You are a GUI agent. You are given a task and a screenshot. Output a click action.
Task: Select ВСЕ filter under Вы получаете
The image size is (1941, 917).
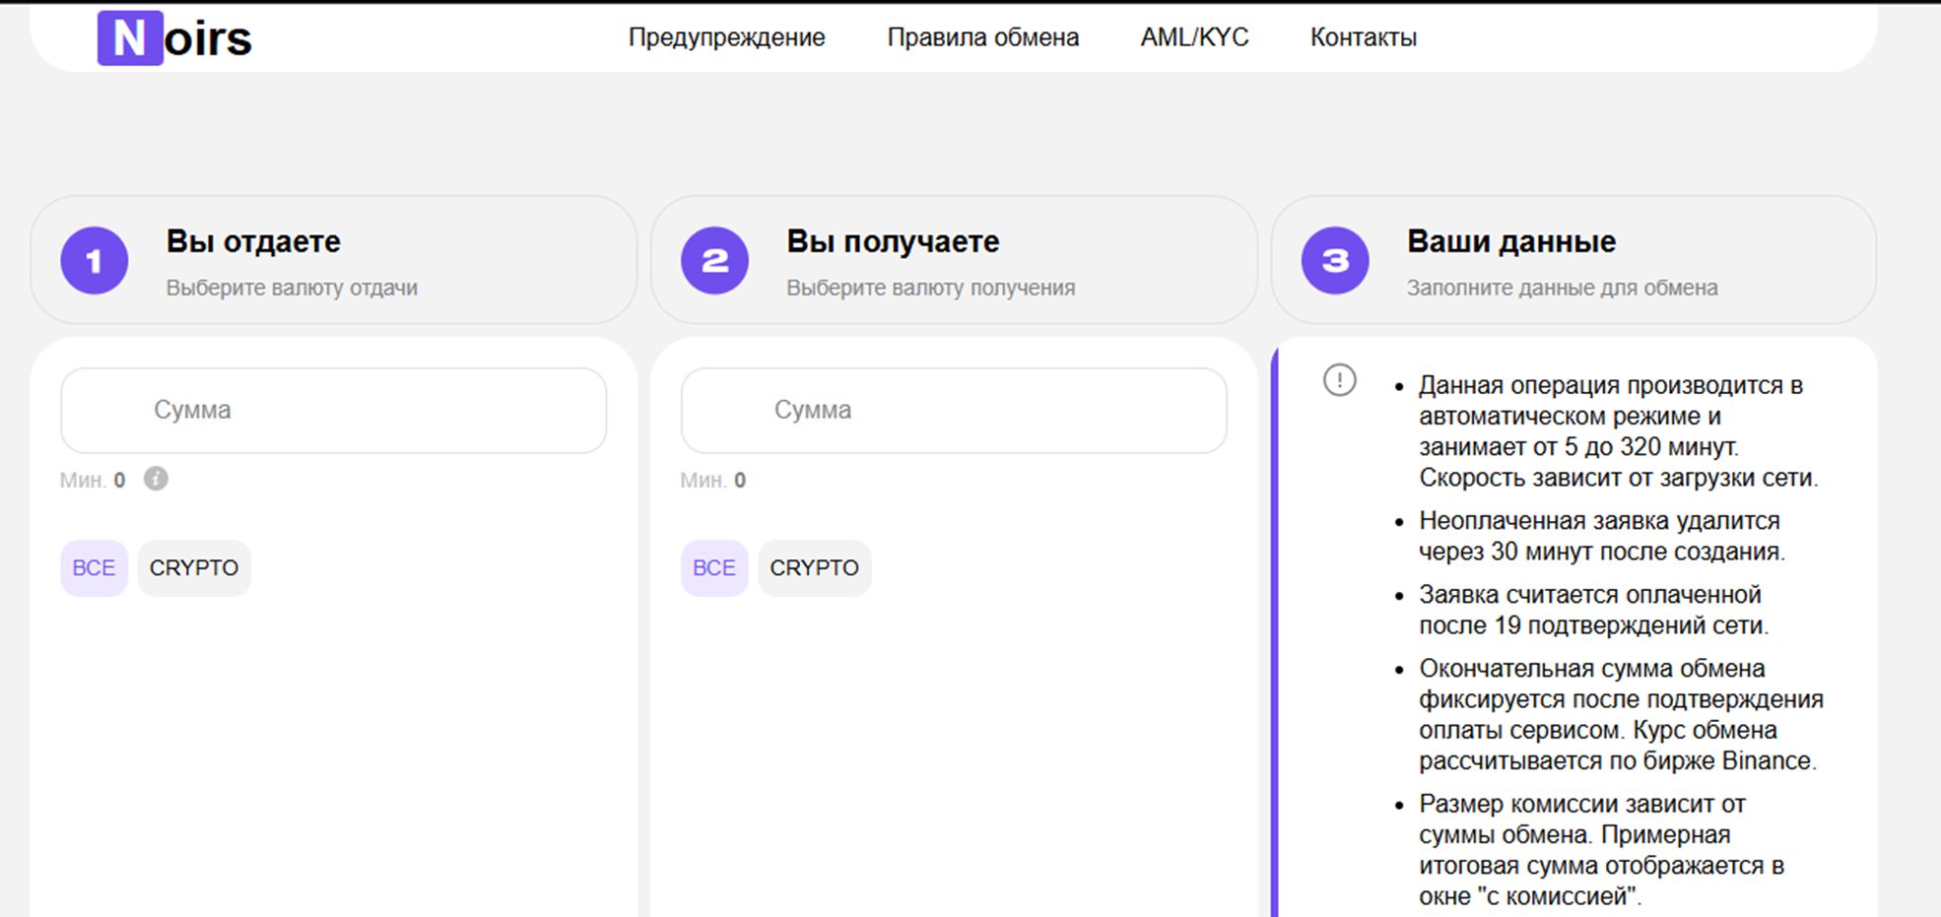click(714, 568)
